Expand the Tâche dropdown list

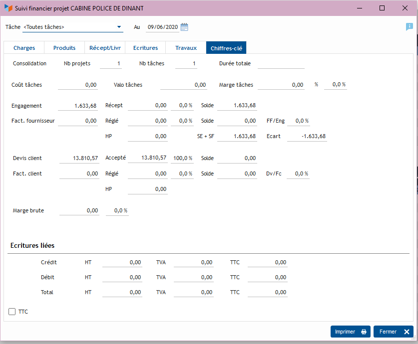[x=119, y=27]
